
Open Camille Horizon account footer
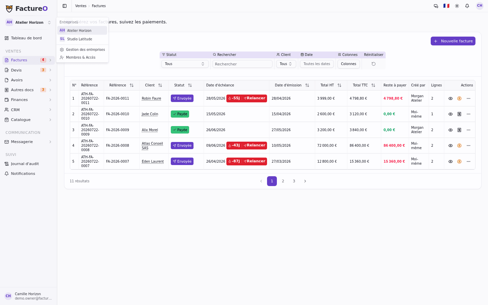pos(28,296)
